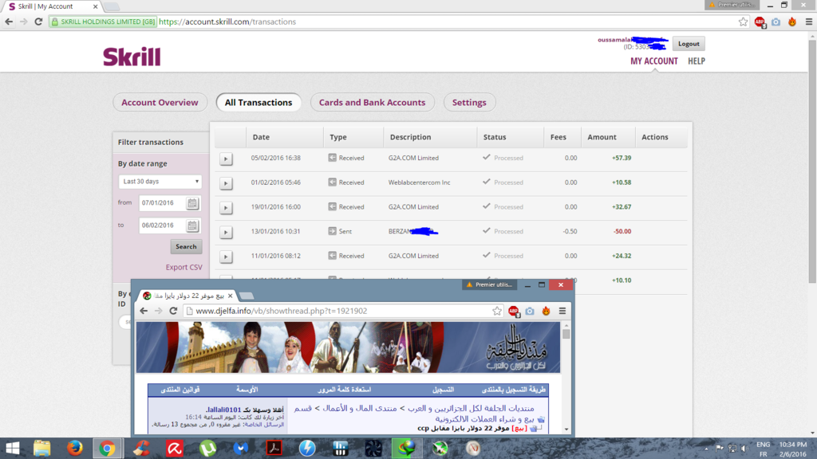Click the camera extension in the Skrill window toolbar
The height and width of the screenshot is (459, 817).
(776, 22)
